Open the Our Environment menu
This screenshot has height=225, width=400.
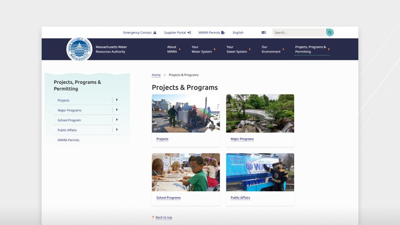coord(271,50)
